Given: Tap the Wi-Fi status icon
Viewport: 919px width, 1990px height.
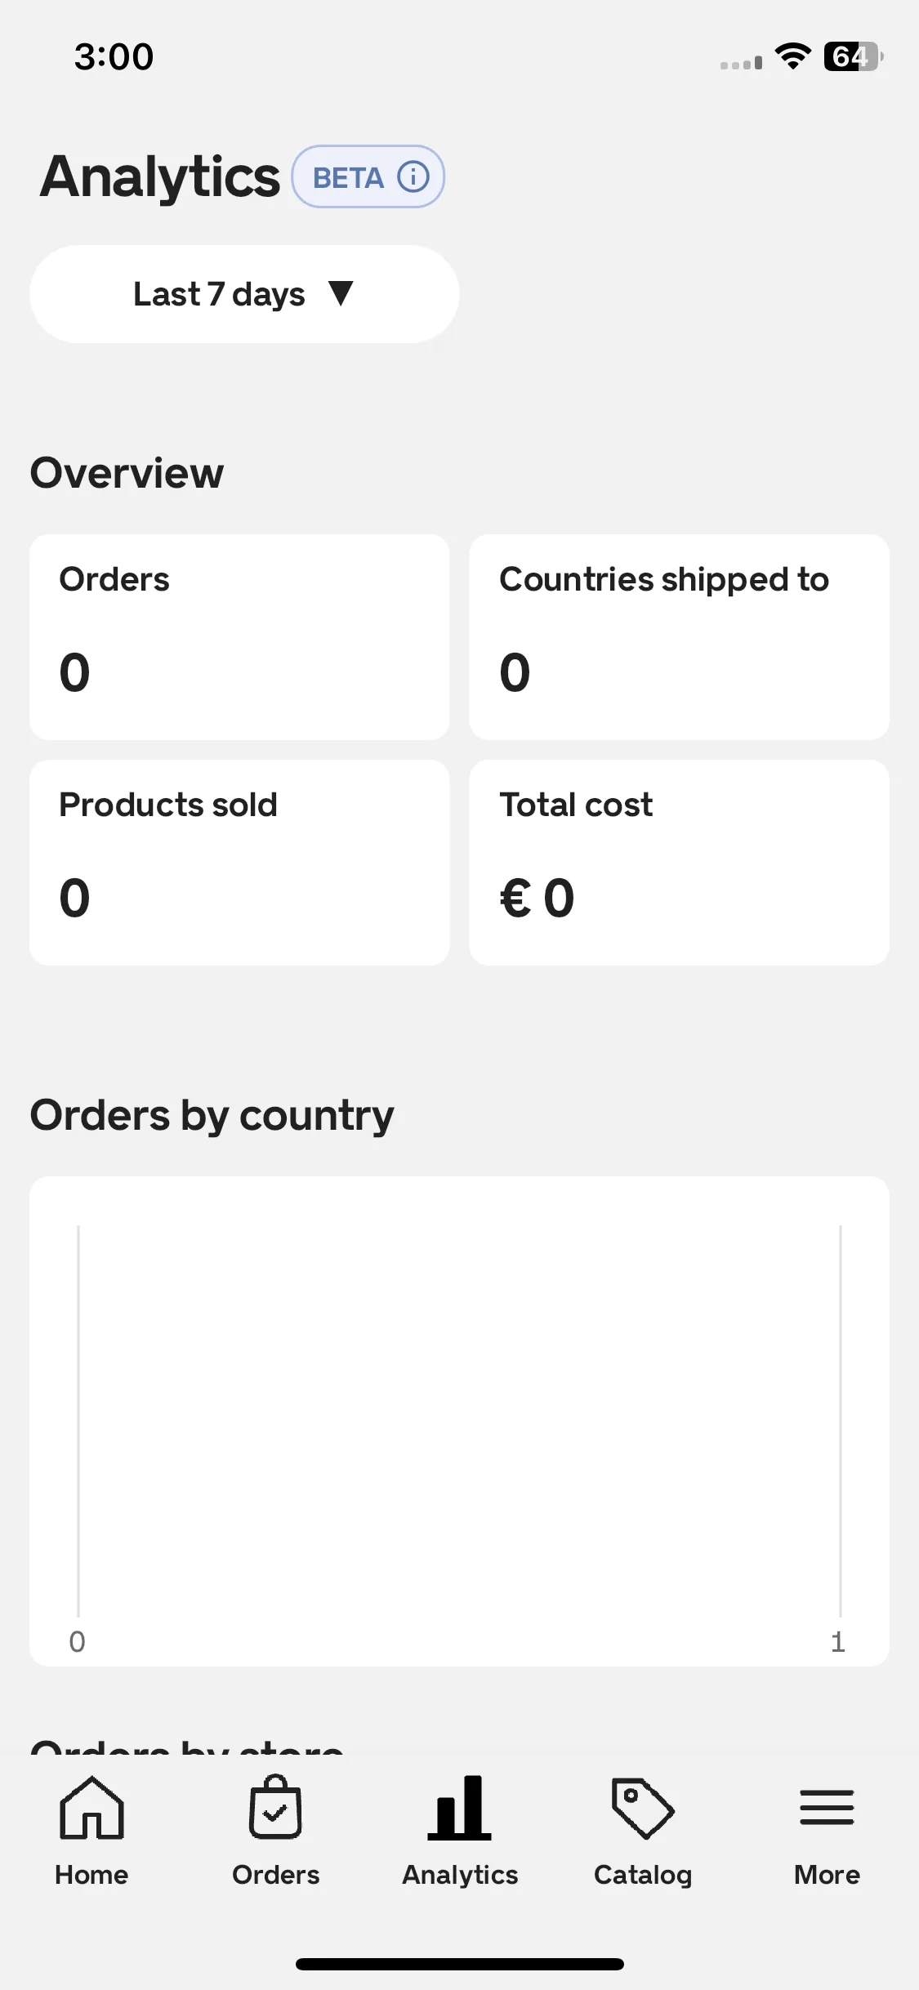Looking at the screenshot, I should tap(792, 56).
